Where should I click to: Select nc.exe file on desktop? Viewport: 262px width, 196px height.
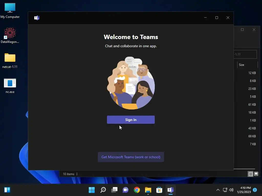point(10,86)
